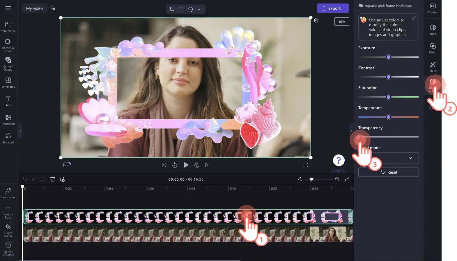This screenshot has width=457, height=261.
Task: Click the My video title field
Action: [x=35, y=8]
